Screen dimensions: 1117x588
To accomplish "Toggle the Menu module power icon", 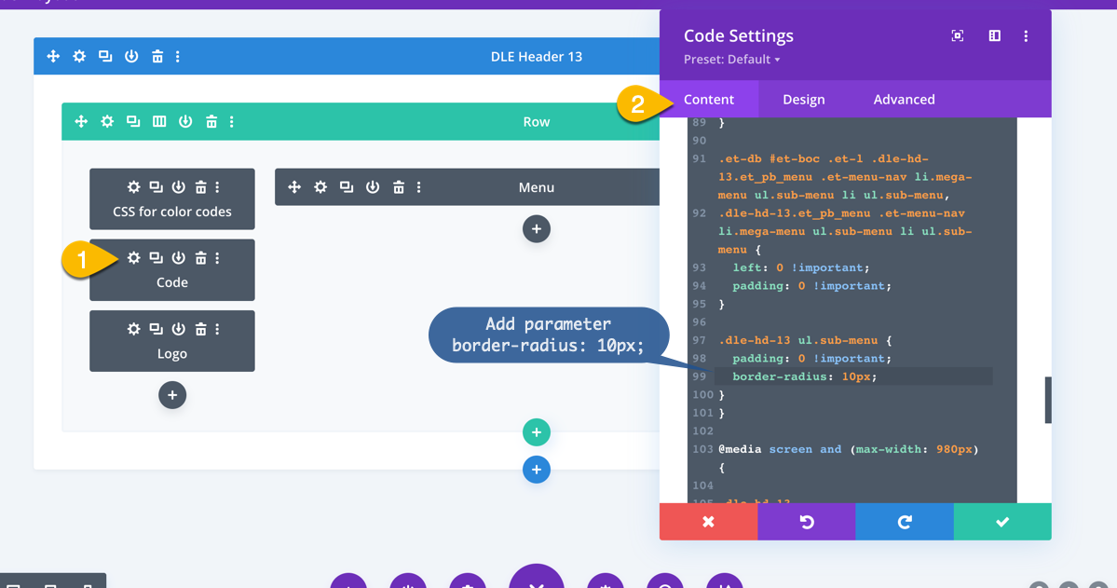I will (x=373, y=186).
